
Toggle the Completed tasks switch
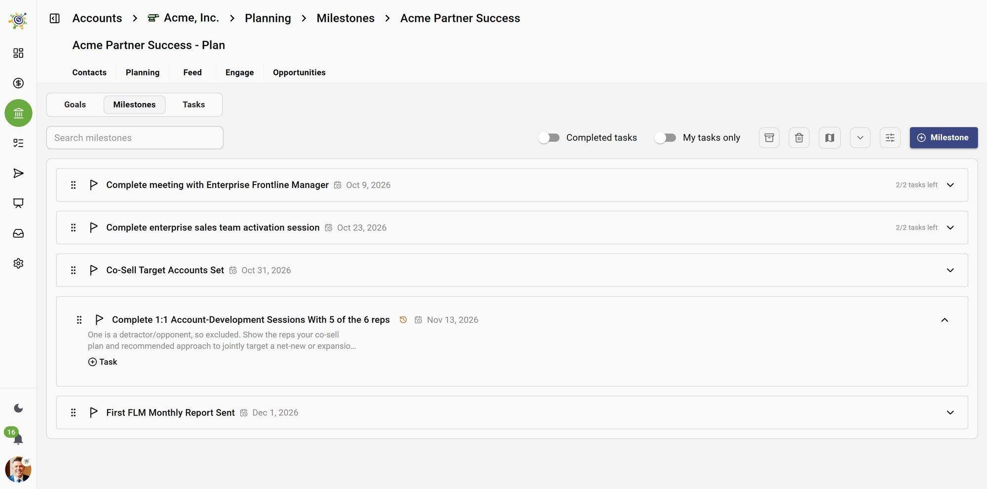pos(549,138)
